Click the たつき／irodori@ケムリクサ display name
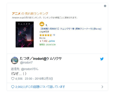 (41, 58)
